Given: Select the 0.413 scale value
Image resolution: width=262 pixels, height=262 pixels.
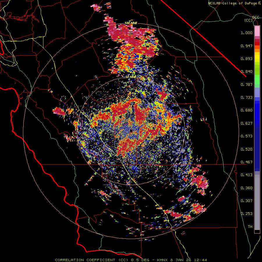Looking at the screenshot, I should (247, 175).
